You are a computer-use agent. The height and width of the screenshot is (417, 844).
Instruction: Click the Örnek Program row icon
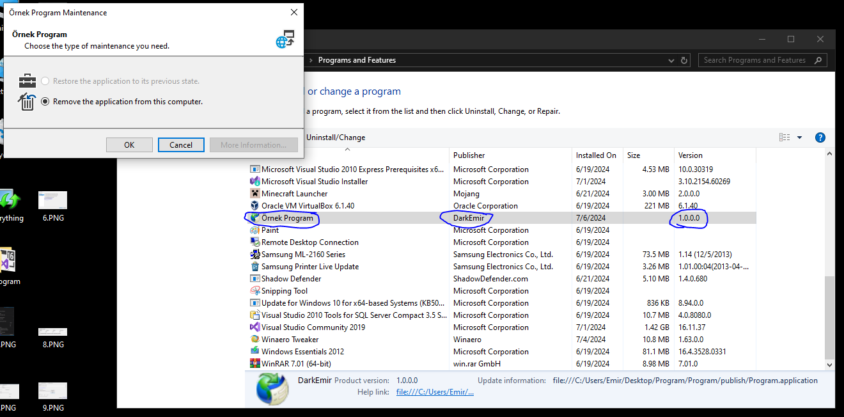(255, 218)
